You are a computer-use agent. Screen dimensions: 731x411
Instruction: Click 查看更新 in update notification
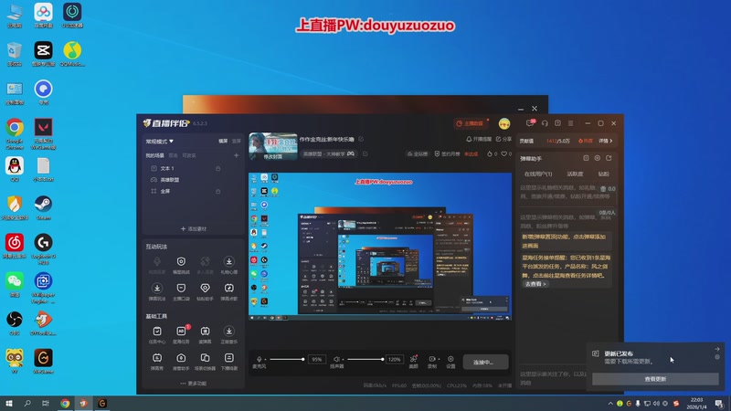pos(655,379)
